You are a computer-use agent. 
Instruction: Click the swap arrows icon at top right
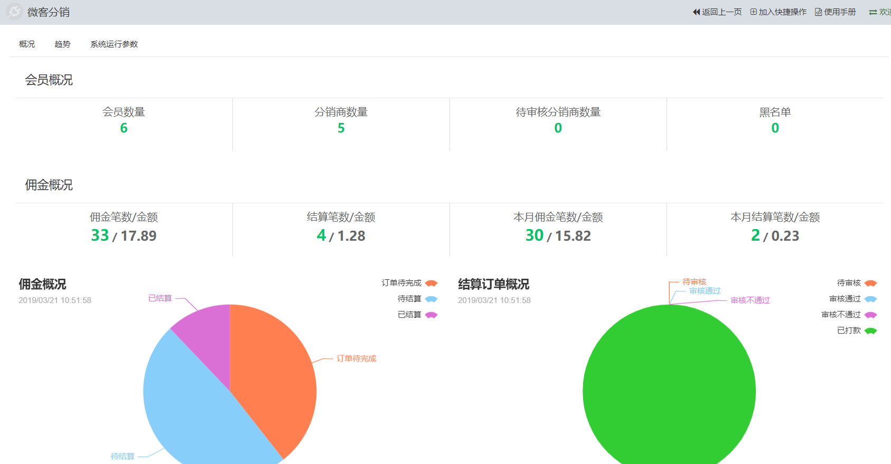tap(873, 12)
